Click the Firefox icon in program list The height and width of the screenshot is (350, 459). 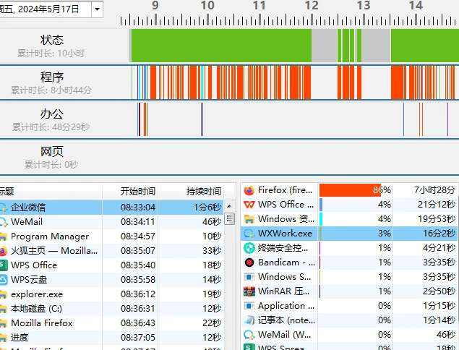pyautogui.click(x=249, y=190)
